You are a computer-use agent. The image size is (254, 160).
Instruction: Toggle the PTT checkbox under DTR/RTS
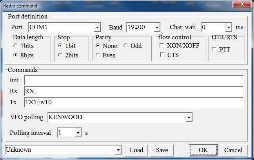coord(214,50)
